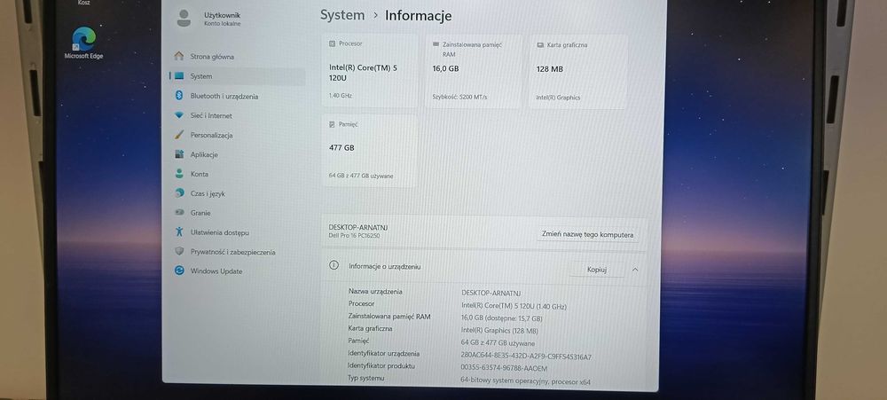
Task: Click the Procesor chip icon on card
Action: tap(332, 43)
